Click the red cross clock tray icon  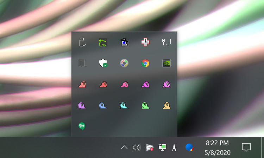click(145, 42)
